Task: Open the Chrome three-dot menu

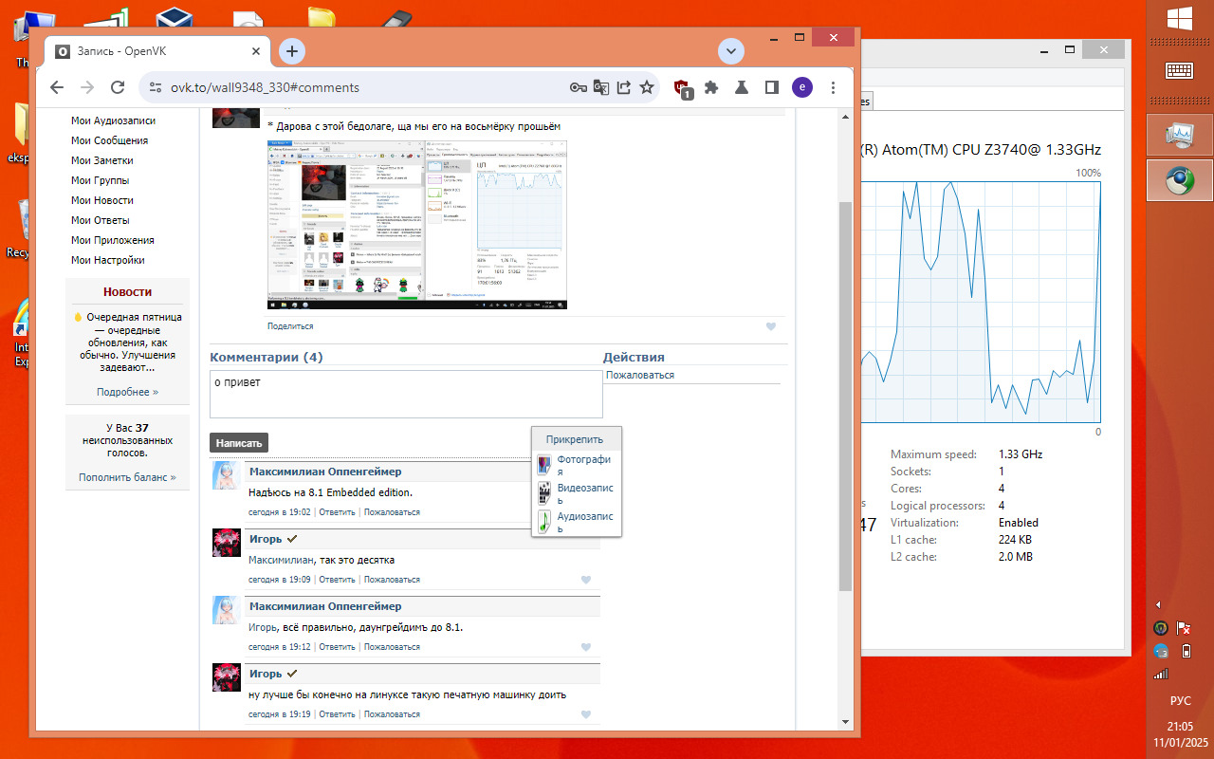Action: coord(833,87)
